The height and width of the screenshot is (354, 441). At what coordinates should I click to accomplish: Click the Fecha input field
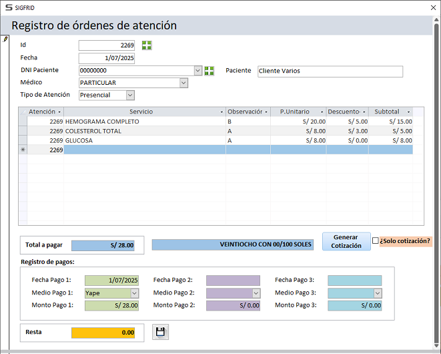[x=107, y=58]
